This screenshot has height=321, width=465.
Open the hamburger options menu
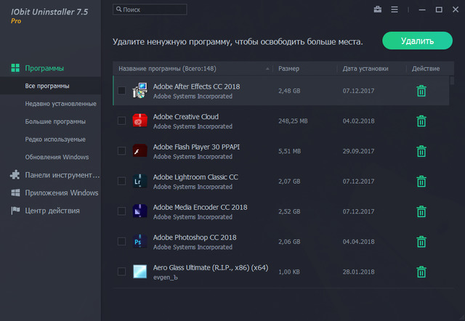point(395,10)
